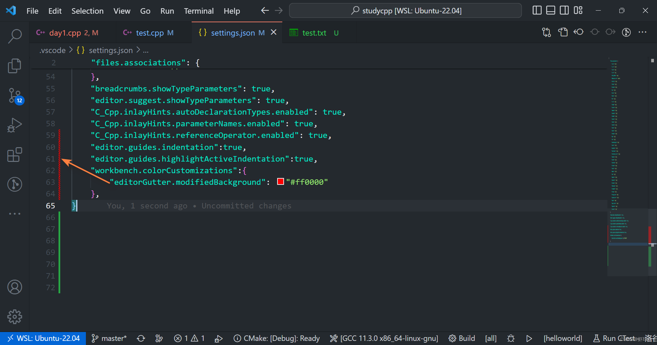Close the settings.json tab

point(274,32)
